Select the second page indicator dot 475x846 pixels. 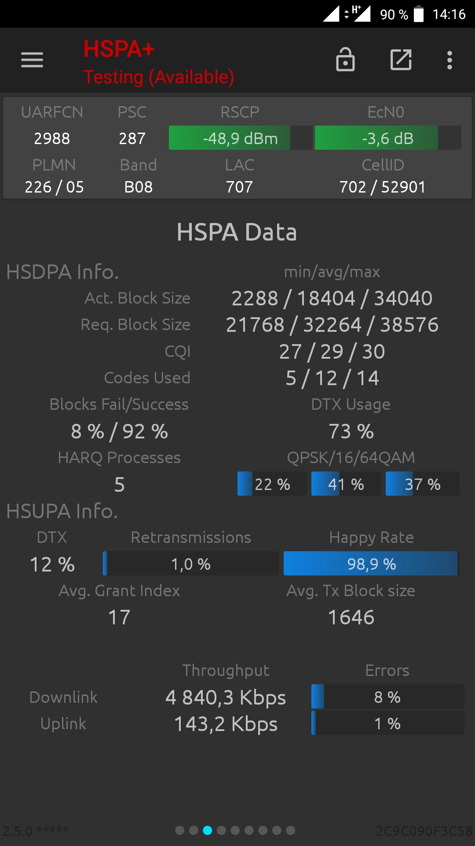click(194, 830)
